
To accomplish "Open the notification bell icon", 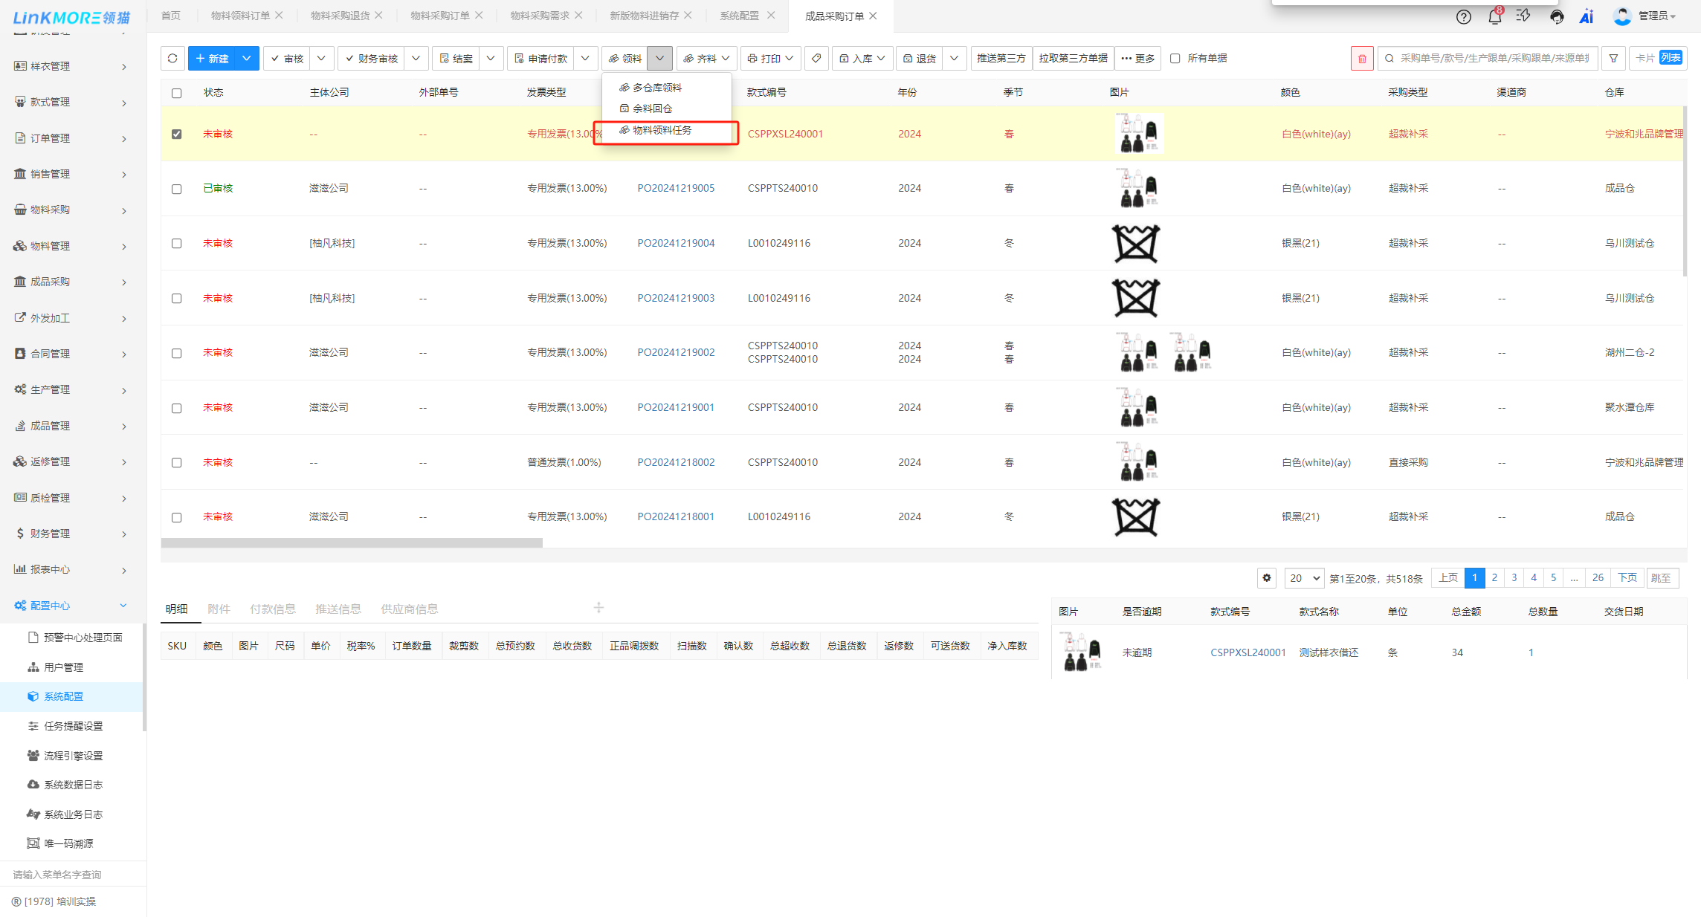I will tap(1494, 16).
